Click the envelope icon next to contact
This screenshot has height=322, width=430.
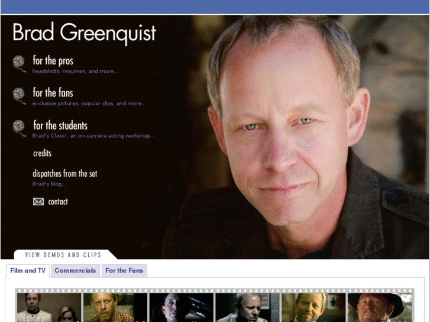[x=38, y=201]
